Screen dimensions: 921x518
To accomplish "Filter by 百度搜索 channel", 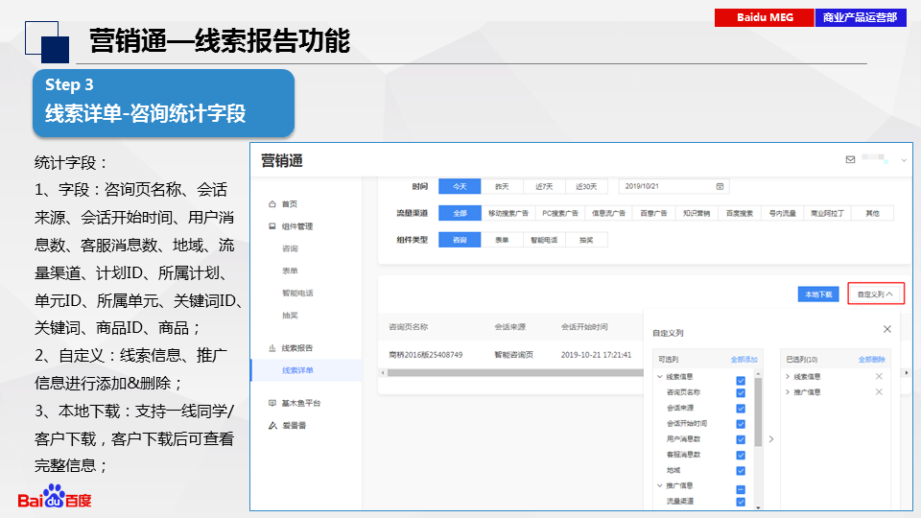I will point(740,213).
